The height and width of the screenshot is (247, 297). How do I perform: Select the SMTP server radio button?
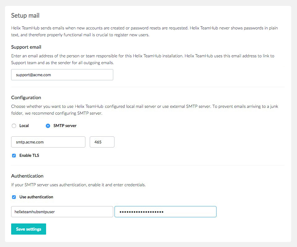coord(48,126)
